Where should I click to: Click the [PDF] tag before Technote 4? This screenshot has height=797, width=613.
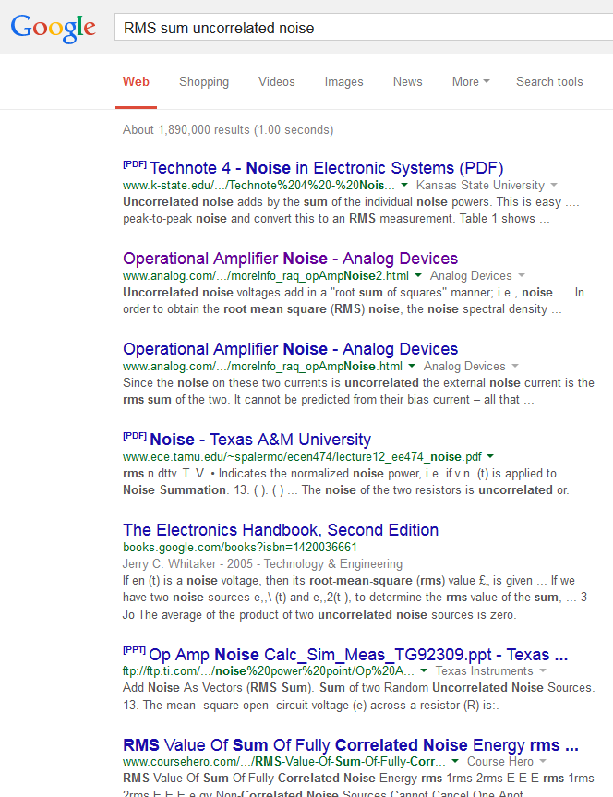point(135,164)
